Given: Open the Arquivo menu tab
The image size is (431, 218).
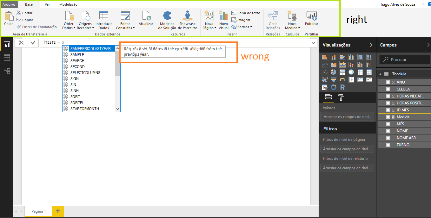Looking at the screenshot, I should (x=9, y=4).
